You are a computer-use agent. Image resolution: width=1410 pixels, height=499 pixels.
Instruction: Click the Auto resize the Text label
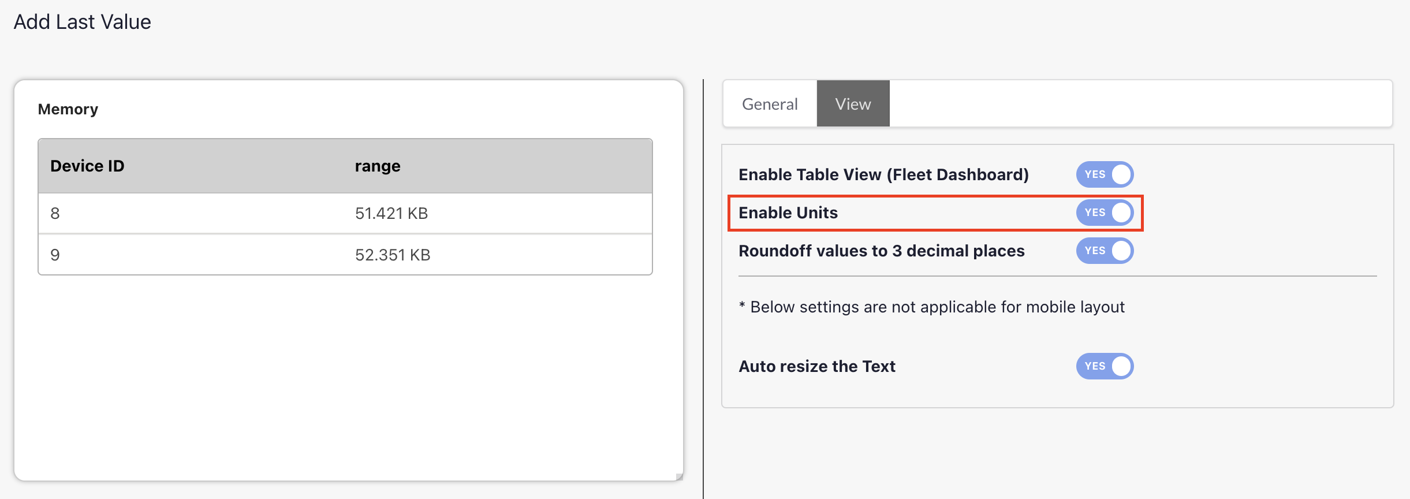(x=817, y=366)
